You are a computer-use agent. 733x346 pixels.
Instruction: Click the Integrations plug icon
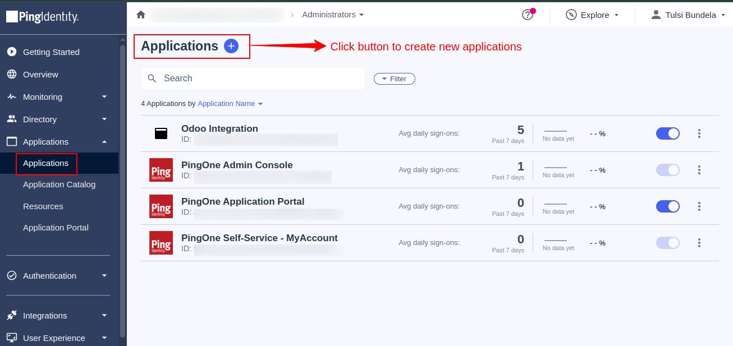[x=12, y=315]
